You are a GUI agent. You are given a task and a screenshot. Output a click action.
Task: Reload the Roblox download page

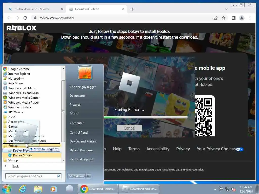coord(25,18)
